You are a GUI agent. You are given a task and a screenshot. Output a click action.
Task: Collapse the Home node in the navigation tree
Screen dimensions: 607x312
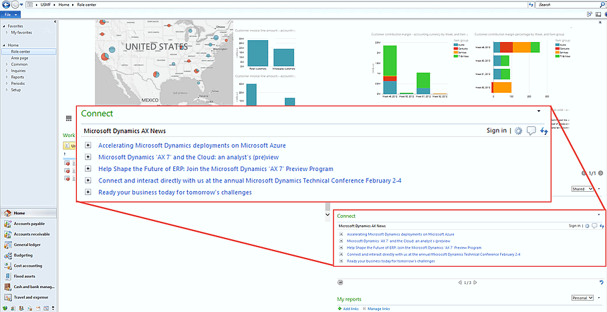click(x=4, y=45)
